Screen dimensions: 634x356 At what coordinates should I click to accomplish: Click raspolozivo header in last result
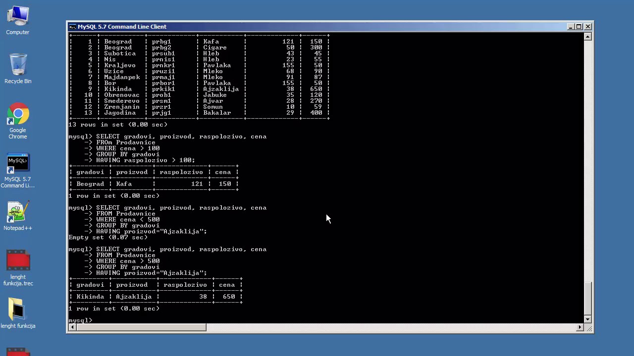coord(185,285)
